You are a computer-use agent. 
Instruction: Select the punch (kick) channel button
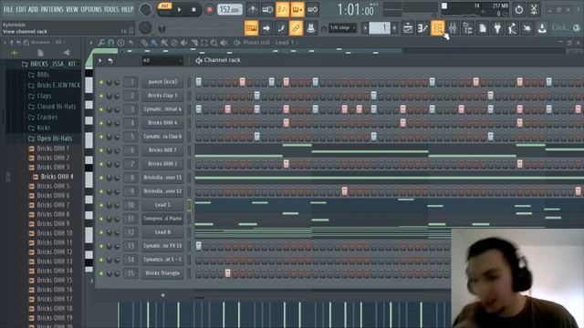(162, 82)
